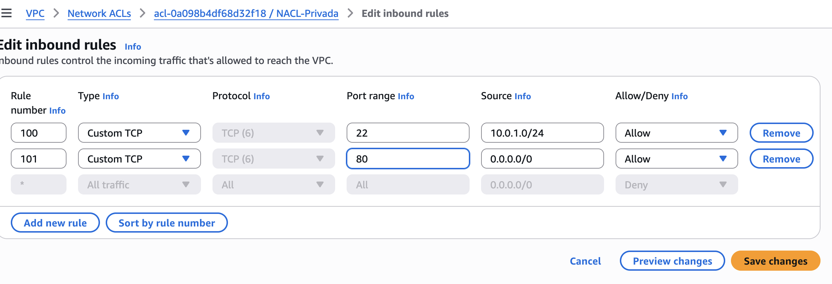Save changes to inbound rules
The width and height of the screenshot is (832, 284).
tap(775, 261)
